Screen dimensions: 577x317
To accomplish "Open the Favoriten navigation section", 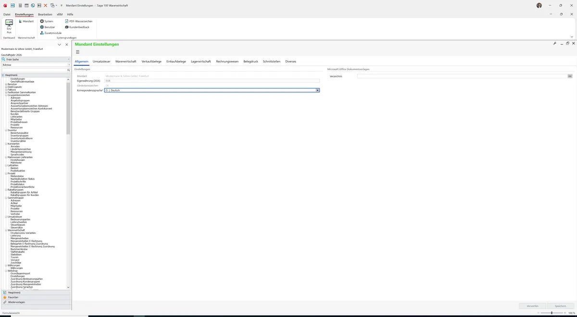I will coord(36,297).
